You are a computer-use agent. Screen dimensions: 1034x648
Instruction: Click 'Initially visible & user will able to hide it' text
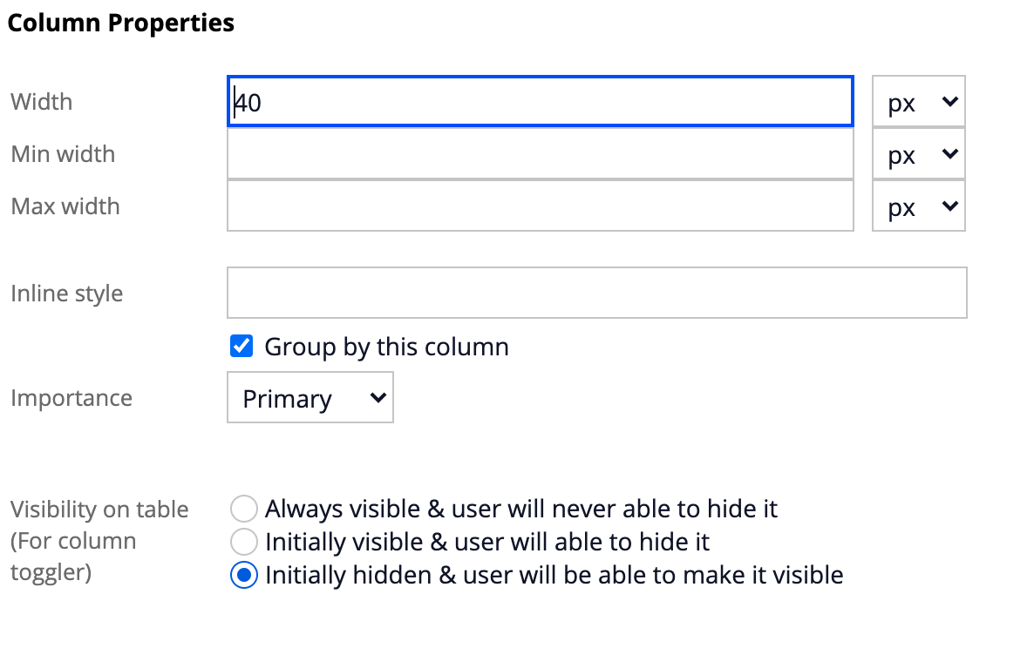tap(487, 543)
